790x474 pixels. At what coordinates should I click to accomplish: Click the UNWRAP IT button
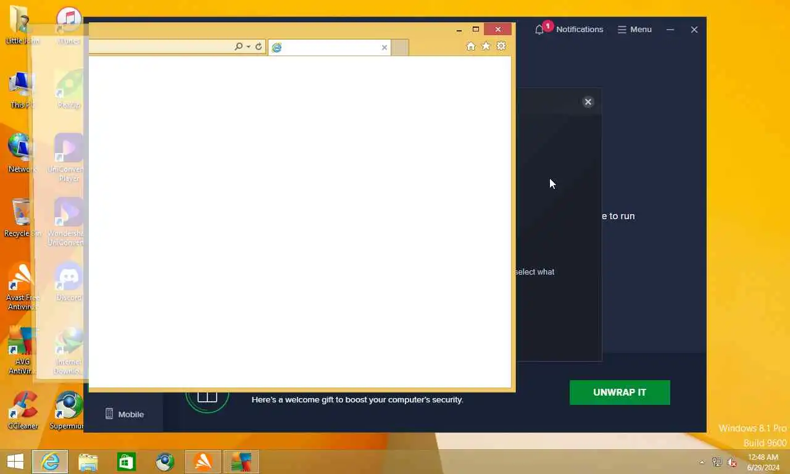click(620, 393)
